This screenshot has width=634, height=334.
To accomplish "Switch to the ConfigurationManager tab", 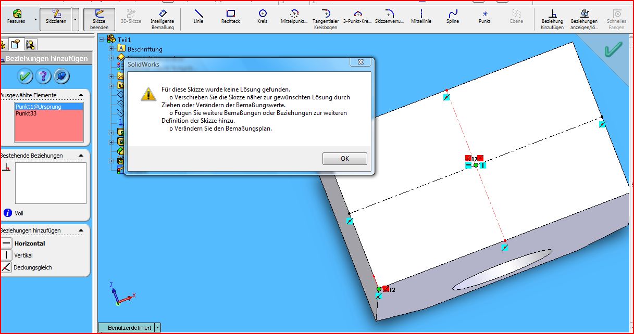I will pos(30,44).
